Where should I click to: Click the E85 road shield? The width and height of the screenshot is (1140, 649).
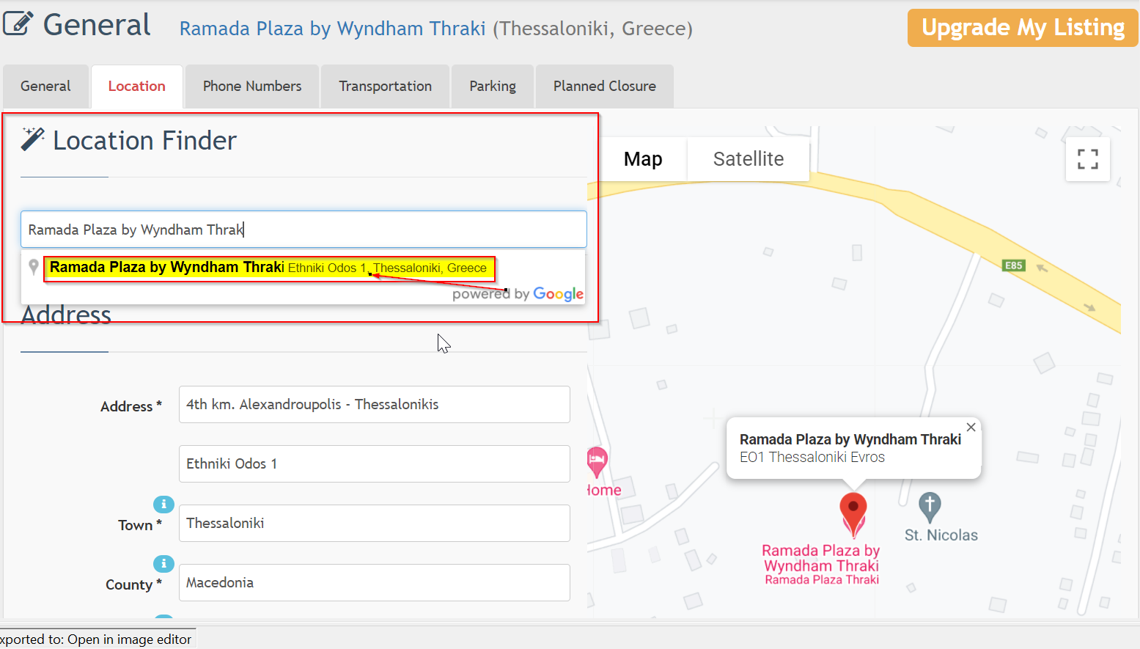1014,265
